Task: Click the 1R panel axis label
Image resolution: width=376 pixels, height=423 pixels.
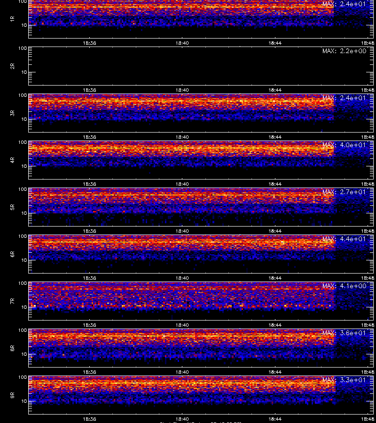Action: tap(12, 19)
